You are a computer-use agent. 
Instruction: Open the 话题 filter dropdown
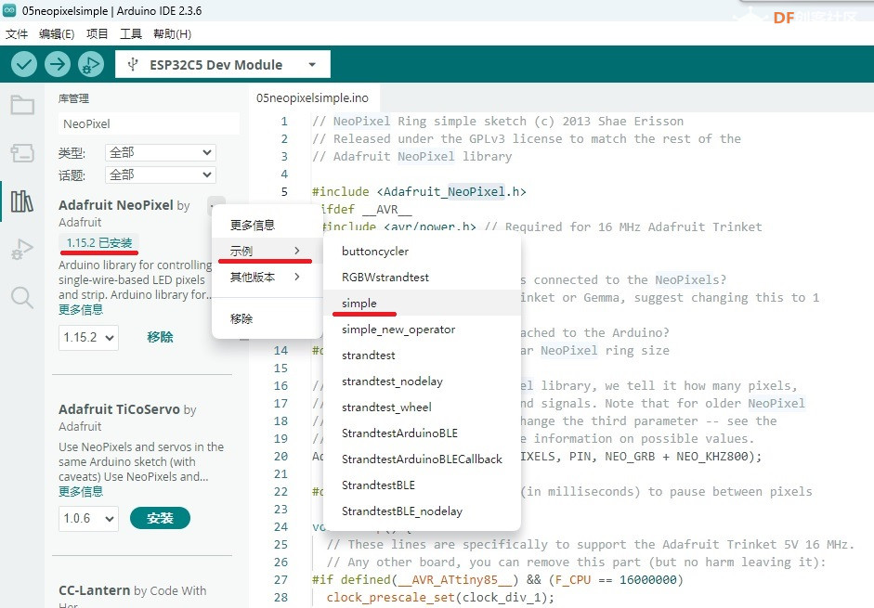coord(160,175)
